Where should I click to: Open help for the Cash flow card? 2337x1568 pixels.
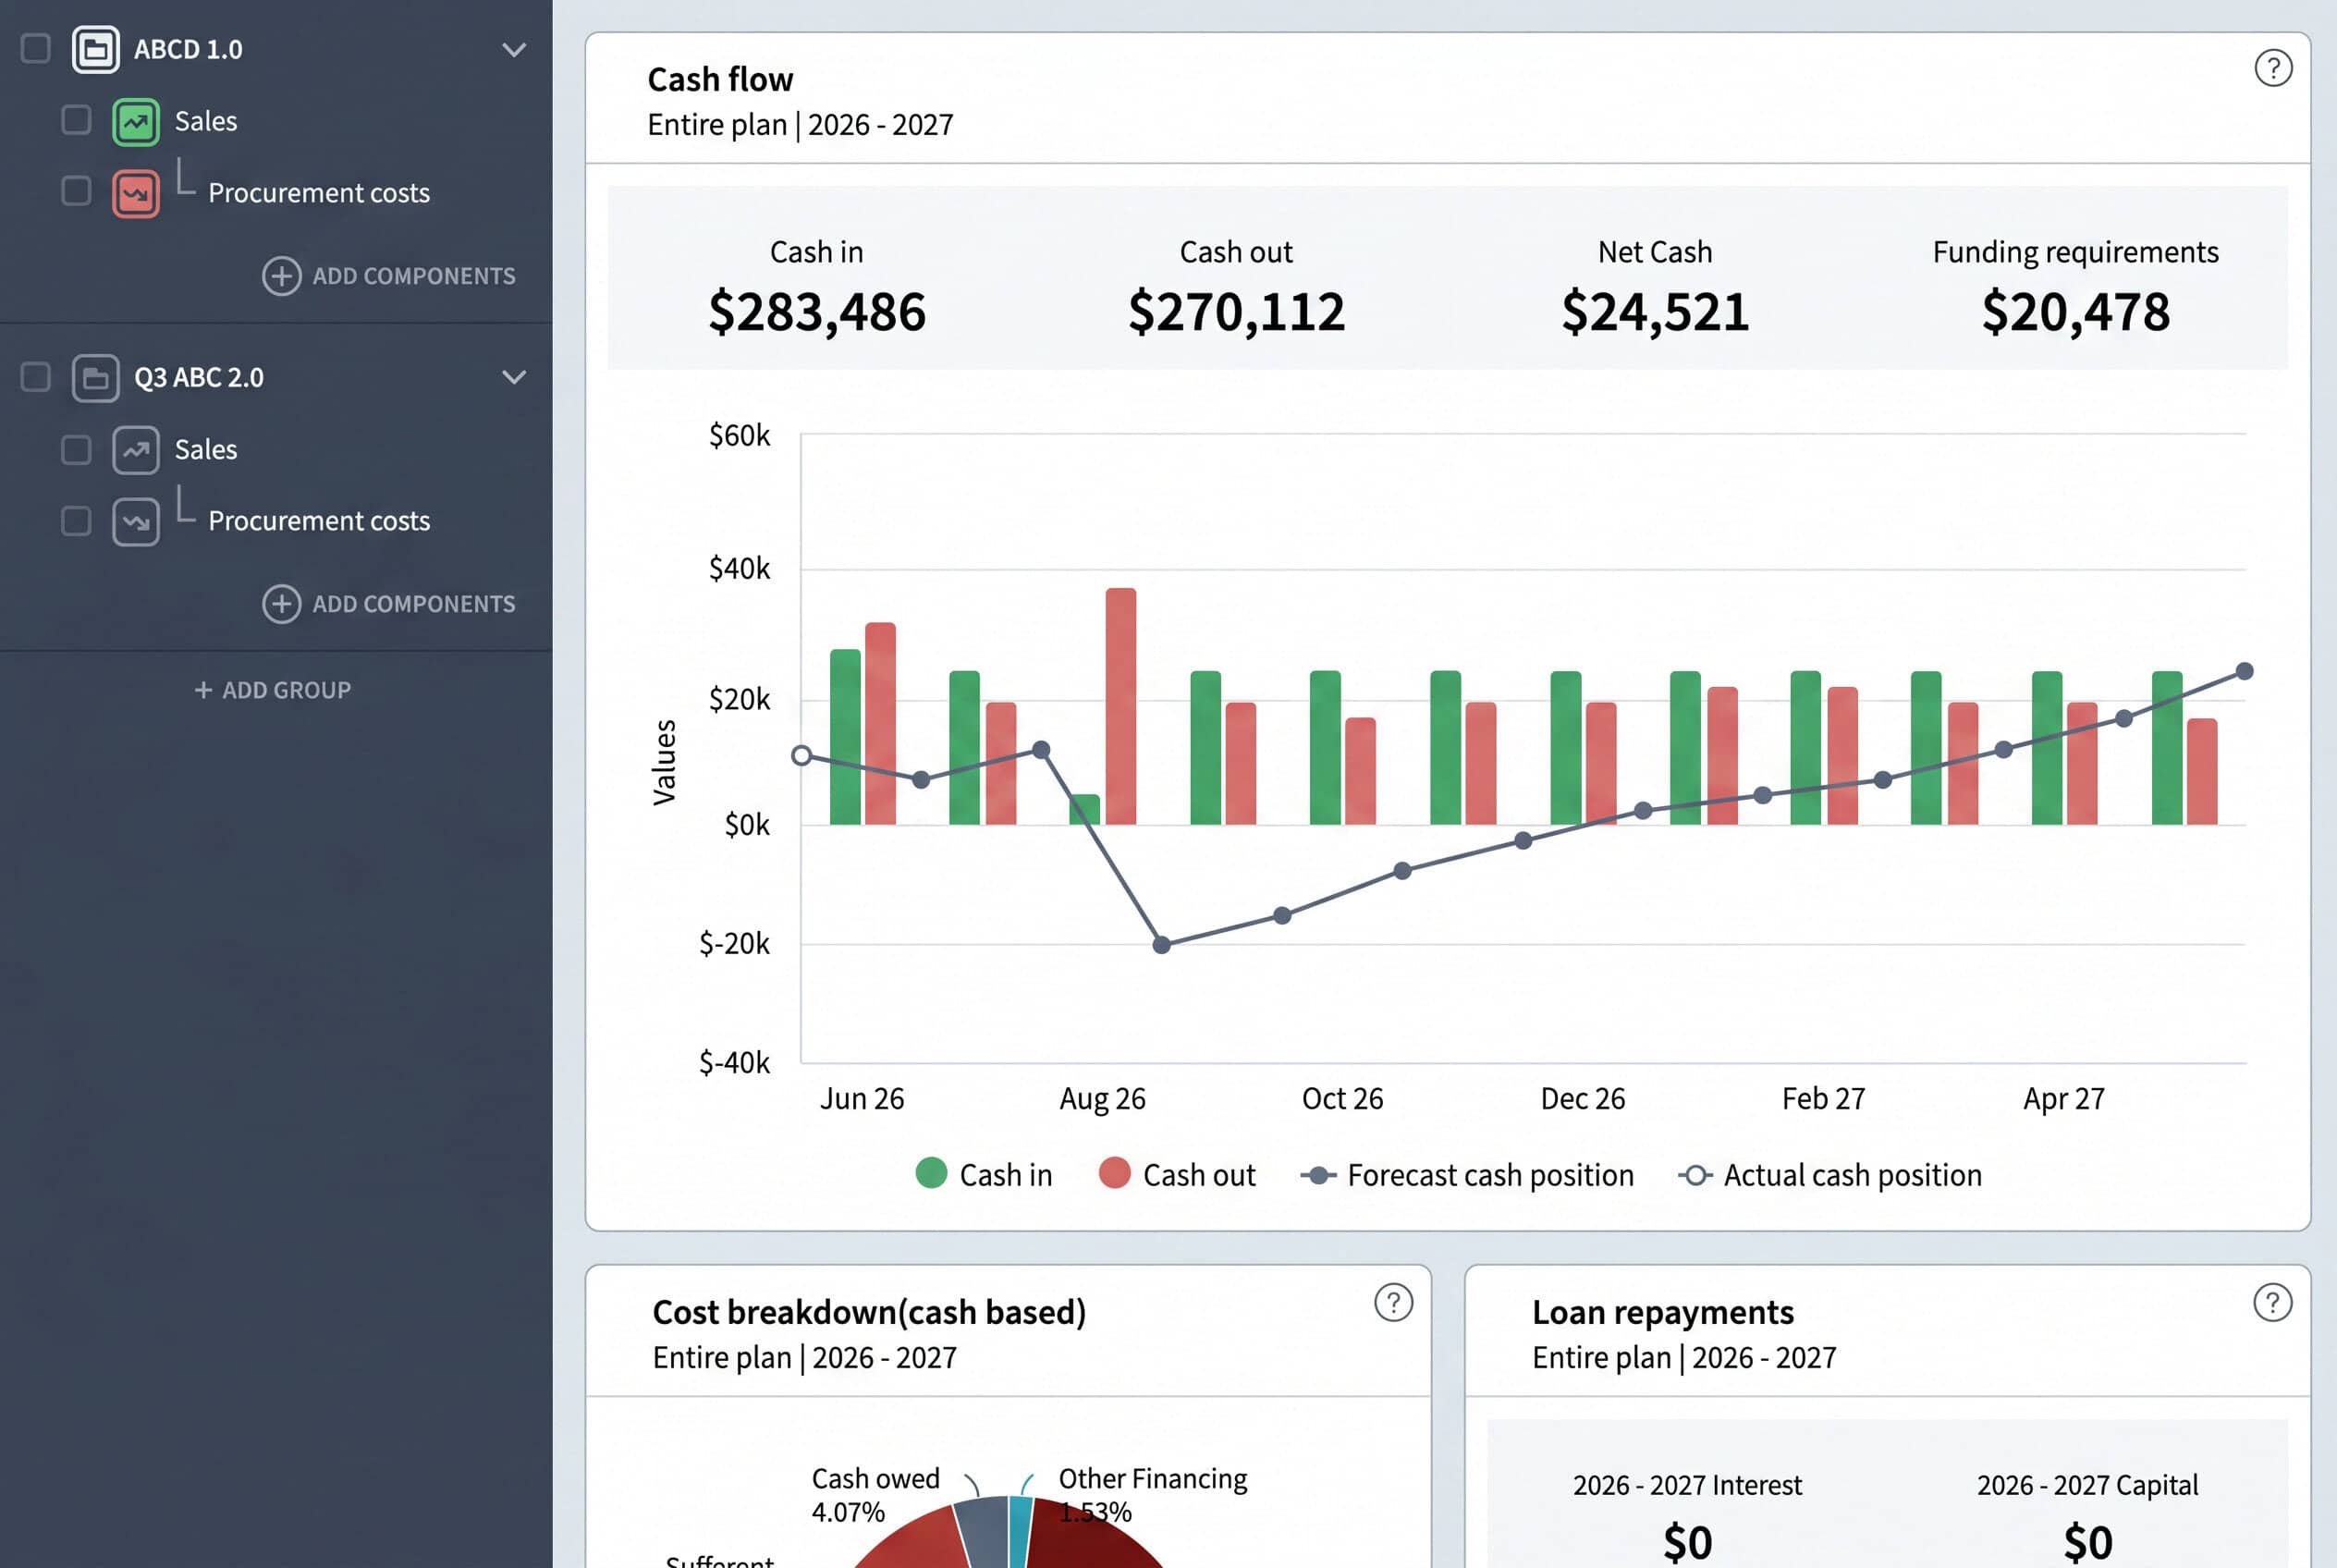point(2273,68)
